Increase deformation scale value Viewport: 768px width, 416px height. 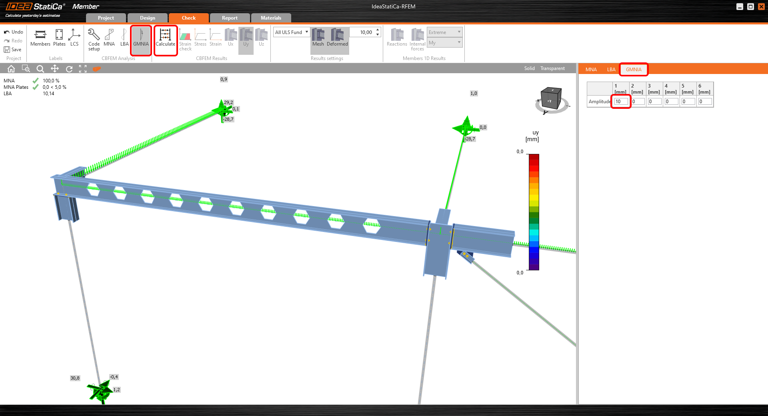point(378,30)
